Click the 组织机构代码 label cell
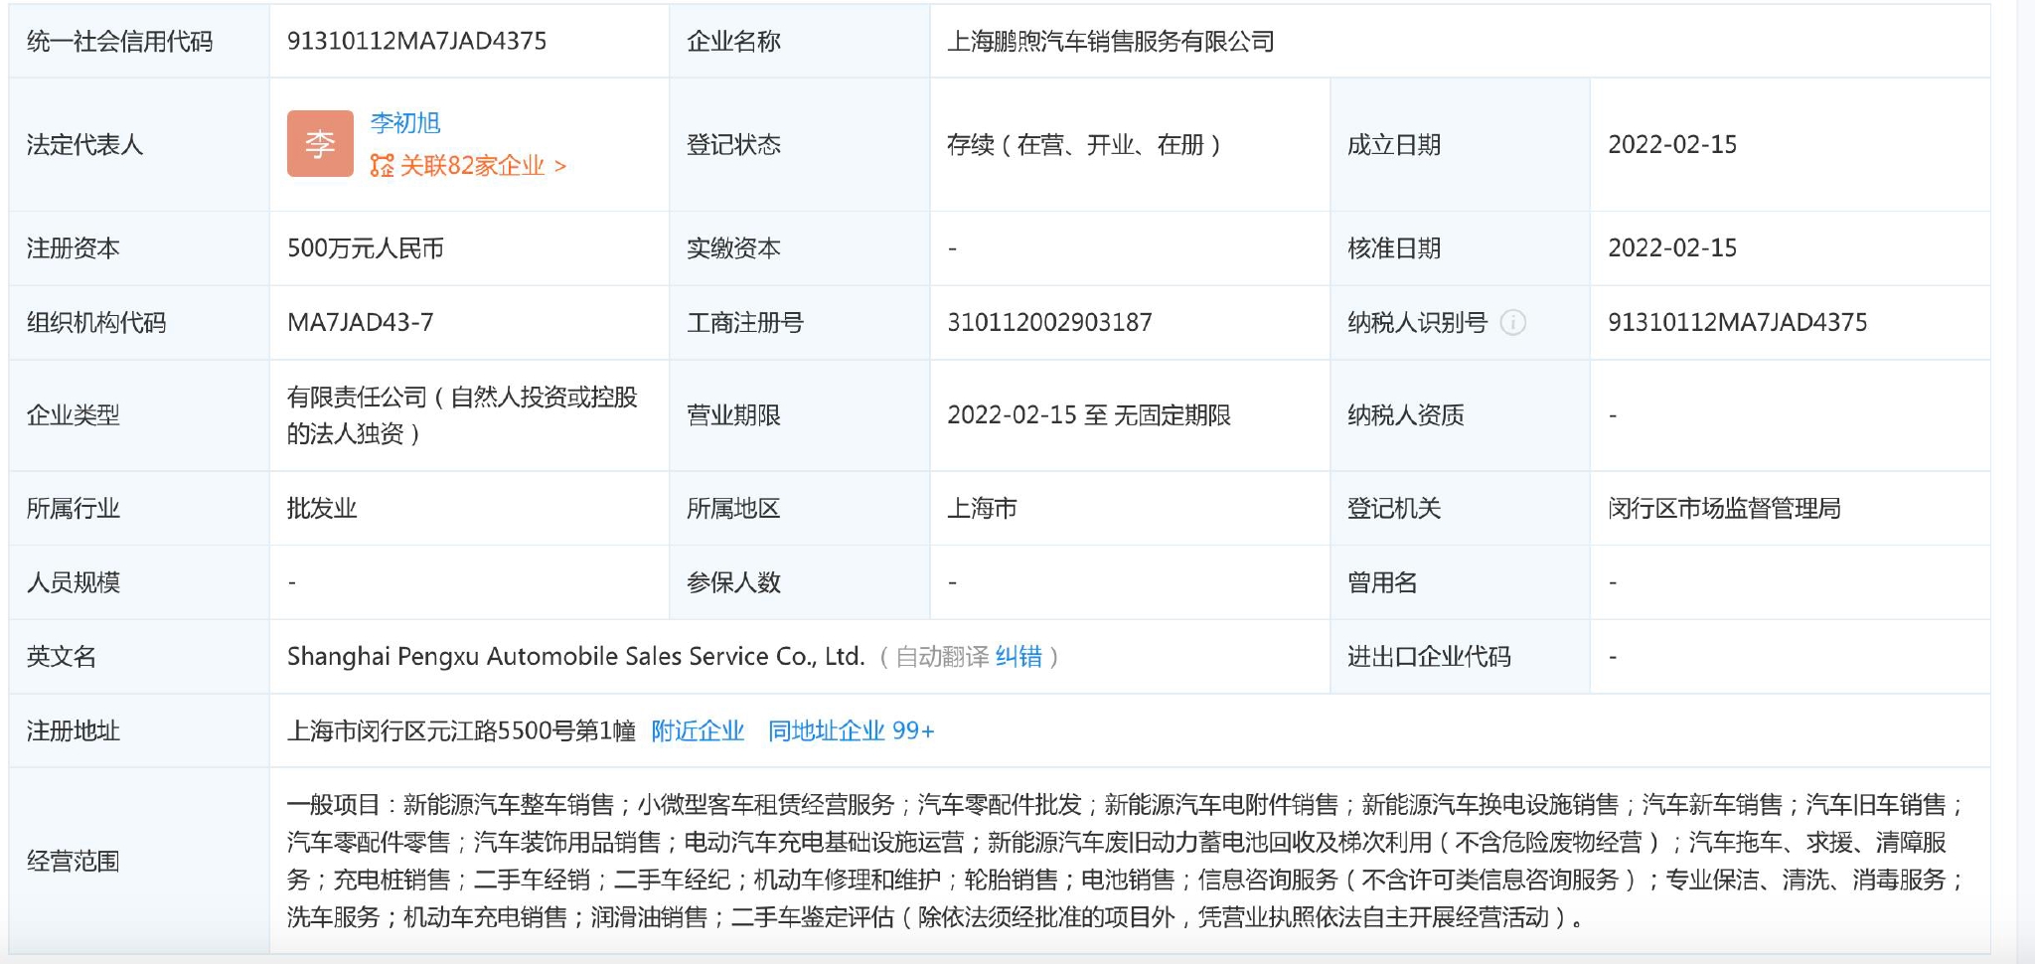 pos(139,322)
